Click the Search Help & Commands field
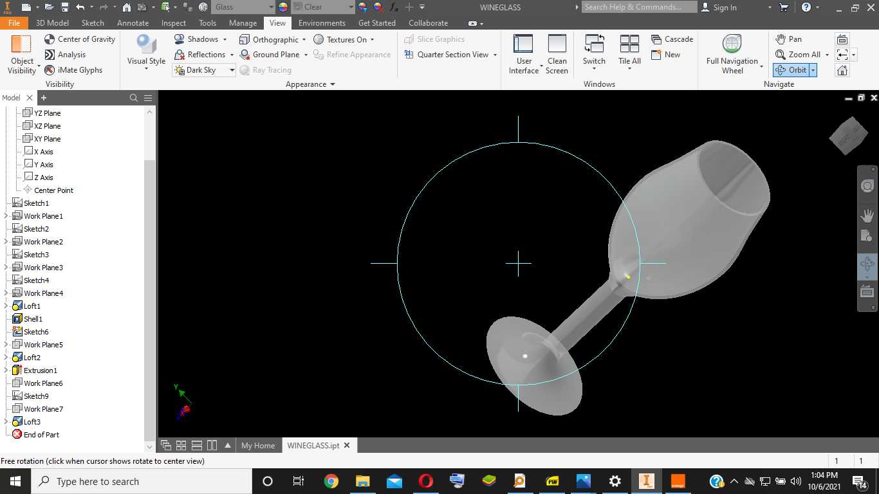The width and height of the screenshot is (879, 494). click(x=639, y=7)
